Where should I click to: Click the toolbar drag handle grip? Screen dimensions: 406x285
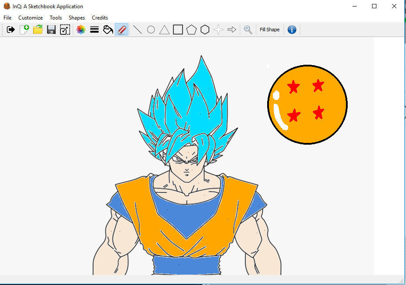tap(3, 30)
